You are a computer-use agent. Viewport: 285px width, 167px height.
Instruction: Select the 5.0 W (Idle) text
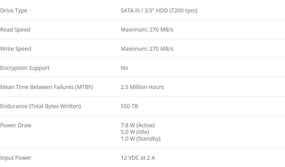coord(135,132)
